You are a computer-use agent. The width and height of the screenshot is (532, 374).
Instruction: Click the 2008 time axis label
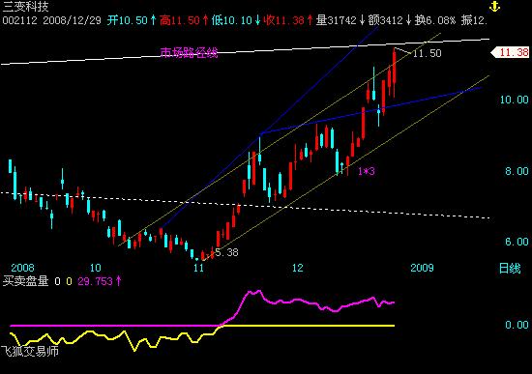coord(22,268)
